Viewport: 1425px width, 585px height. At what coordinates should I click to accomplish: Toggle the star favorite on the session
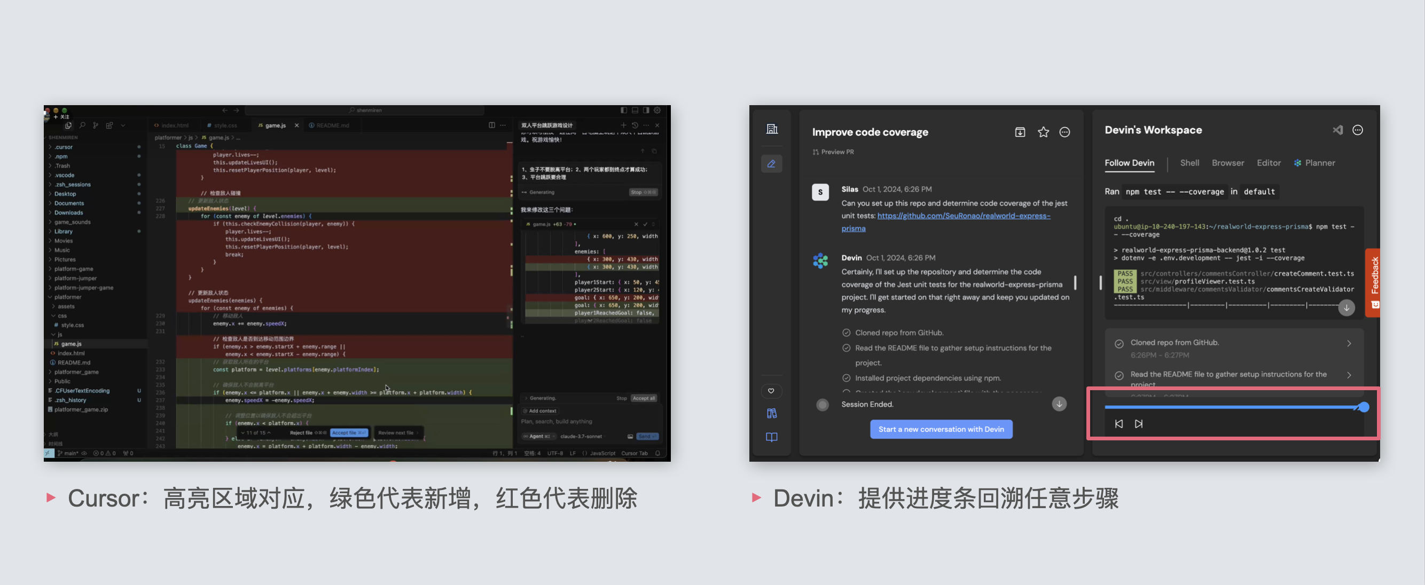(1043, 132)
